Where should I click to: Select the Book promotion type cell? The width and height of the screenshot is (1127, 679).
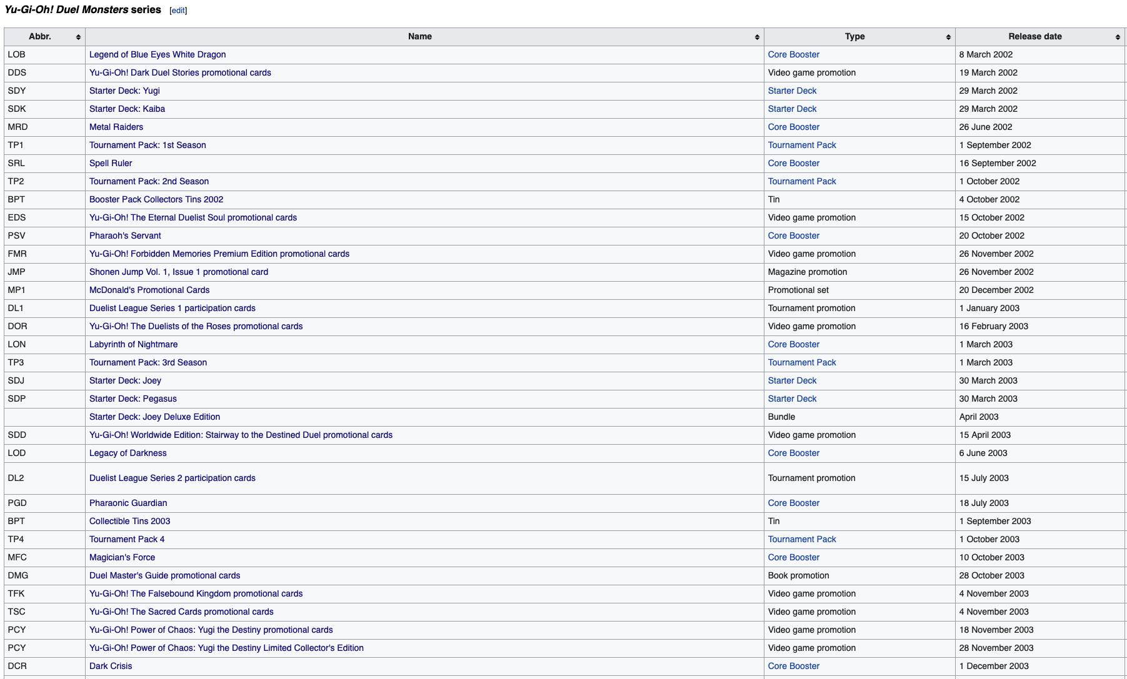tap(859, 576)
